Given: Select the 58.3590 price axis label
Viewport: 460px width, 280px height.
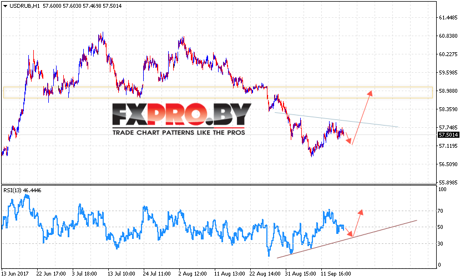Looking at the screenshot, I should tap(448, 109).
